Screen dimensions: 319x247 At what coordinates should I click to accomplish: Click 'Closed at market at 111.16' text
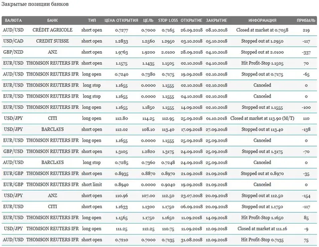tap(262, 229)
